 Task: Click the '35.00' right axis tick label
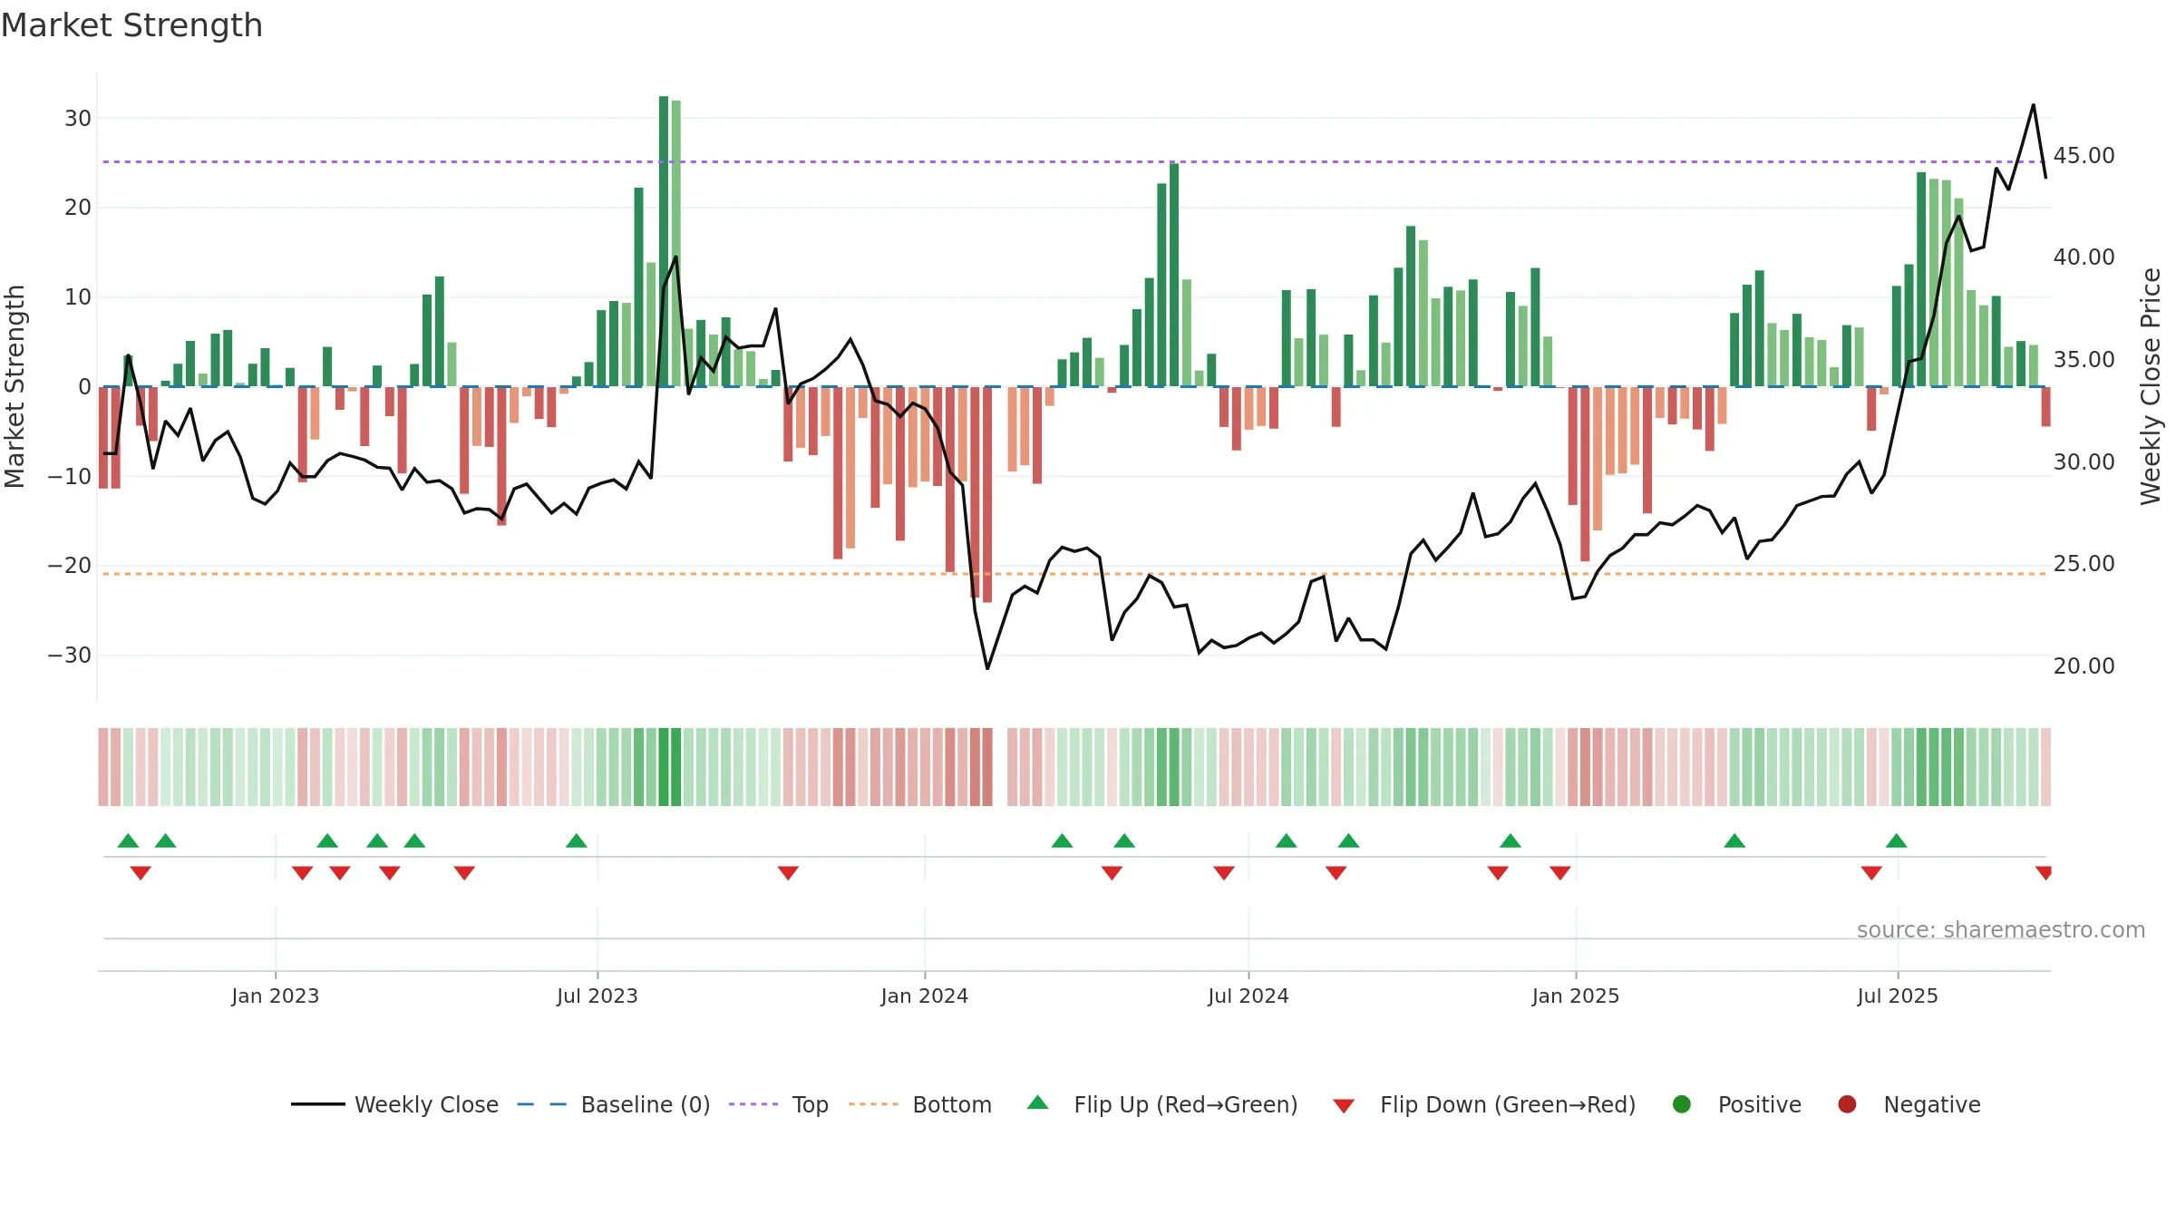click(x=2084, y=360)
